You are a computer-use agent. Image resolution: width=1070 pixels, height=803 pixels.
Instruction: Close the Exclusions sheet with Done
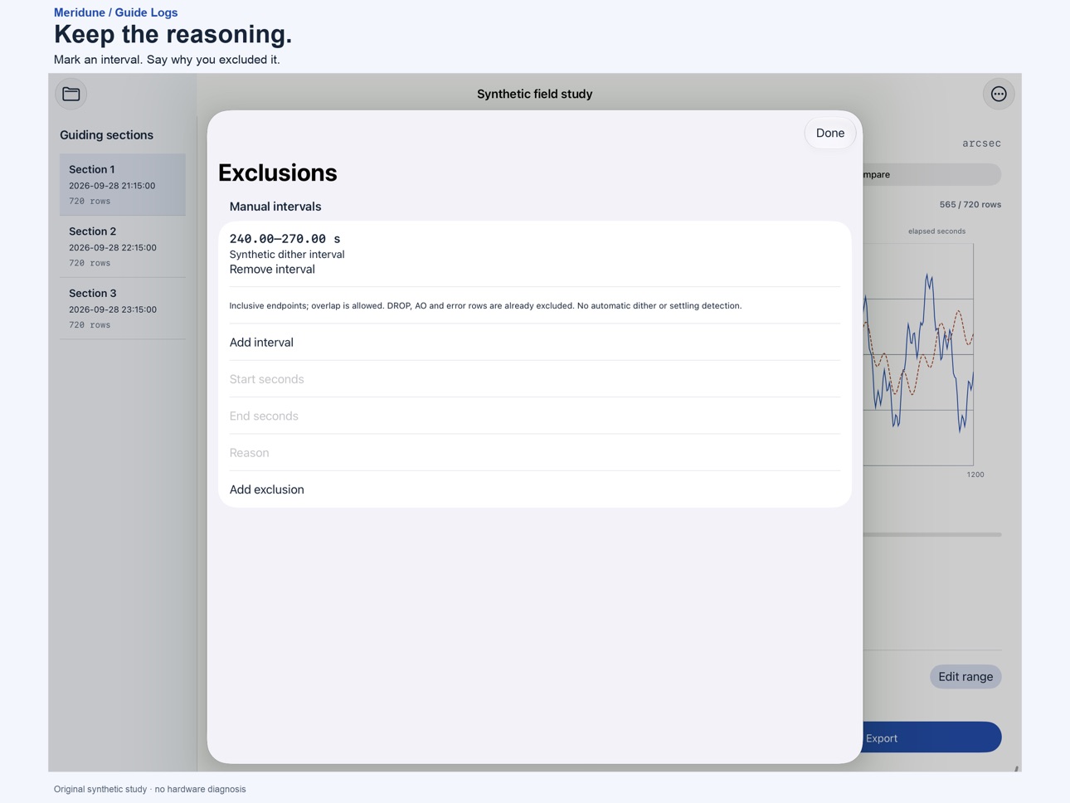830,133
